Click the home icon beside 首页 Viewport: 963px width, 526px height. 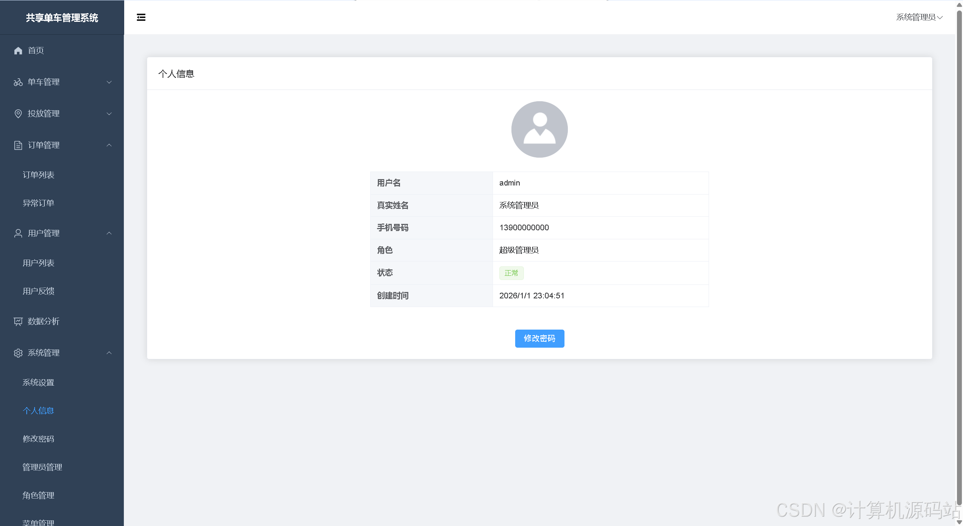pos(18,50)
